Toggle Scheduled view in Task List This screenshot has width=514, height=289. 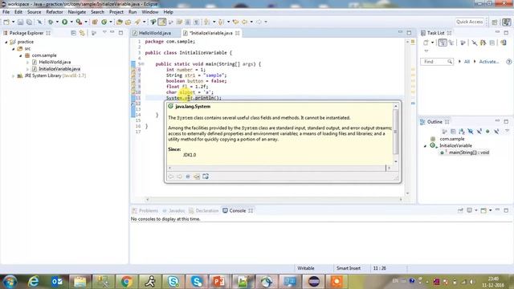(451, 43)
